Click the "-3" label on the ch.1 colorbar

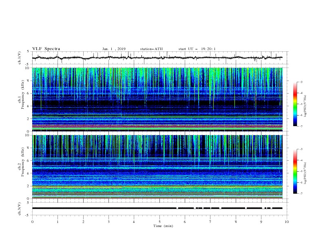(301, 82)
